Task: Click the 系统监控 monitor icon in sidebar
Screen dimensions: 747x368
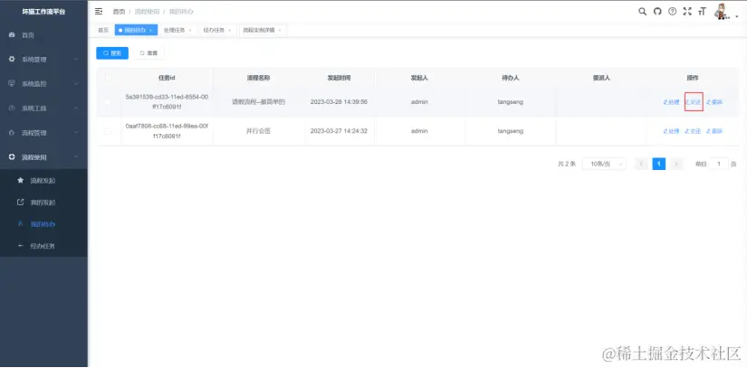Action: [x=12, y=84]
